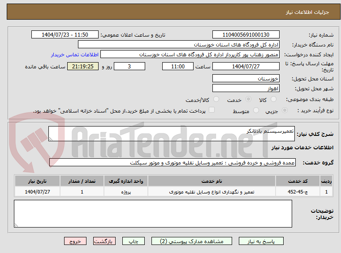The height and width of the screenshot is (253, 341).
Task: Click the چاپ print button
Action: pyautogui.click(x=134, y=241)
